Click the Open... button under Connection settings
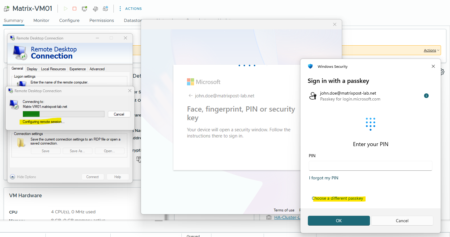Screen dimensions: 450x237 (109, 151)
